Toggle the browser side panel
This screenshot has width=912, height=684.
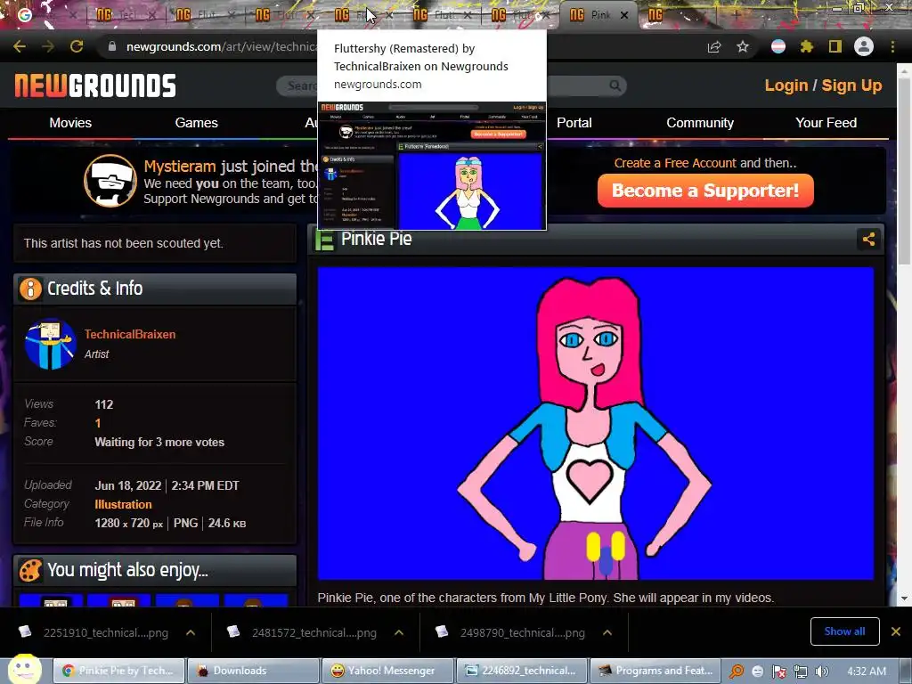tap(835, 46)
